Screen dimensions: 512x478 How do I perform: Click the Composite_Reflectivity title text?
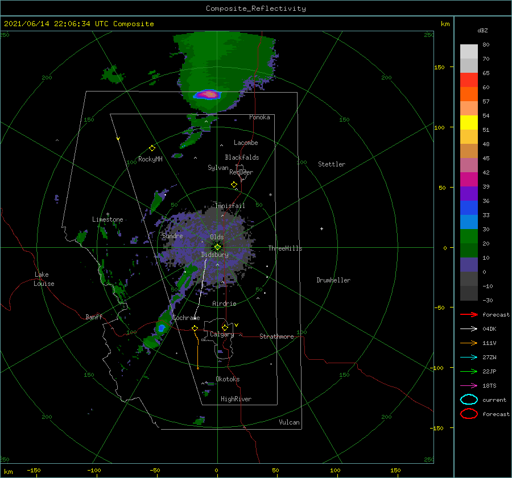pyautogui.click(x=256, y=9)
